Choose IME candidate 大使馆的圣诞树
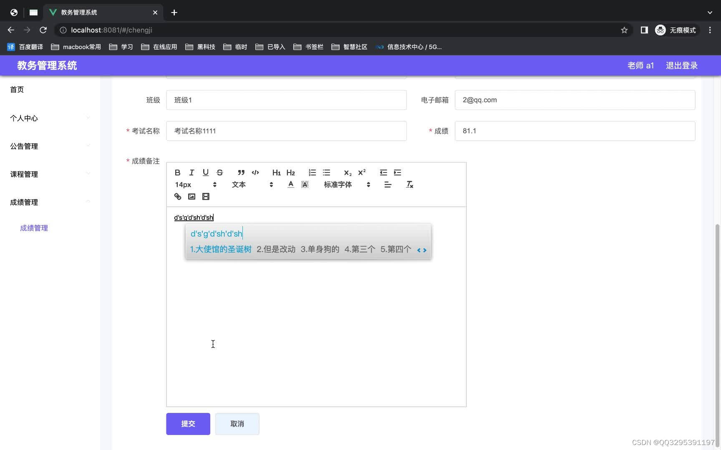Image resolution: width=721 pixels, height=450 pixels. tap(221, 249)
